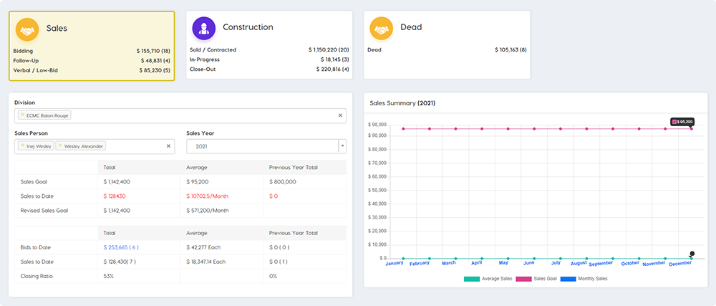Click the January Sales Goal data point
The height and width of the screenshot is (306, 716).
403,129
